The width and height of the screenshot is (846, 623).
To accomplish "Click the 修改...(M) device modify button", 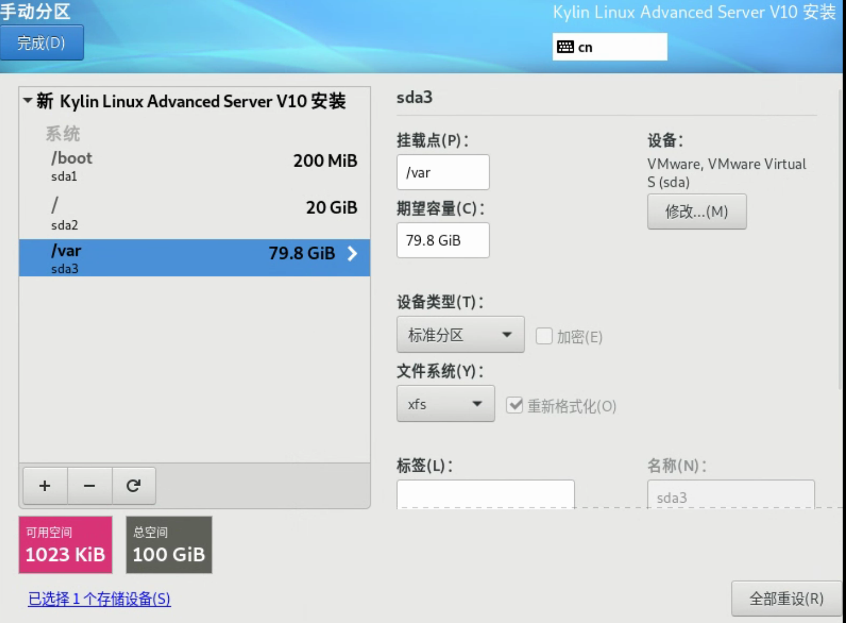I will pyautogui.click(x=696, y=212).
